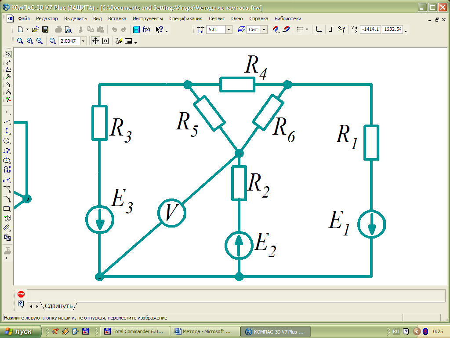Show entire drawing fit-all icon
The height and width of the screenshot is (338, 450).
pyautogui.click(x=105, y=41)
